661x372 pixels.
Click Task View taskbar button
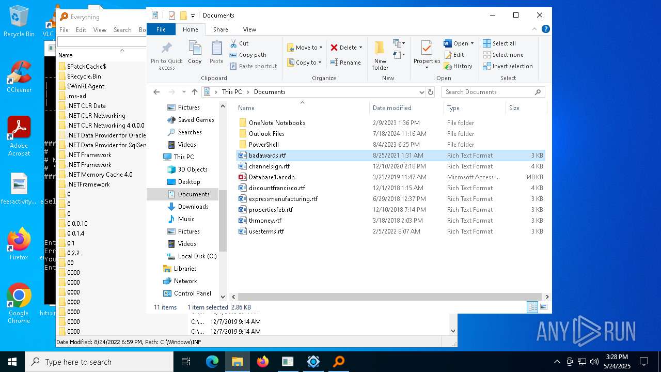(x=186, y=362)
